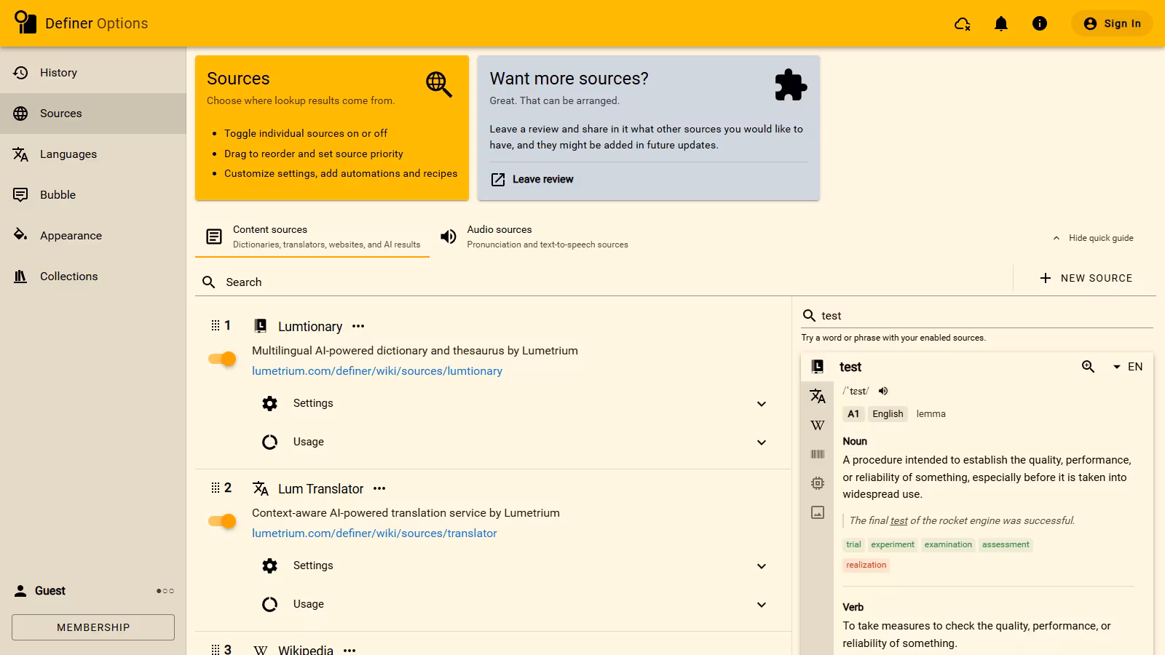
Task: Click the puzzle piece icon on sources card
Action: tap(791, 84)
